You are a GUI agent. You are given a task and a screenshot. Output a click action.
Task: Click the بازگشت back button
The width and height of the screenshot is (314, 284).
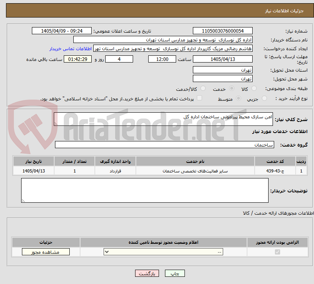[147, 273]
